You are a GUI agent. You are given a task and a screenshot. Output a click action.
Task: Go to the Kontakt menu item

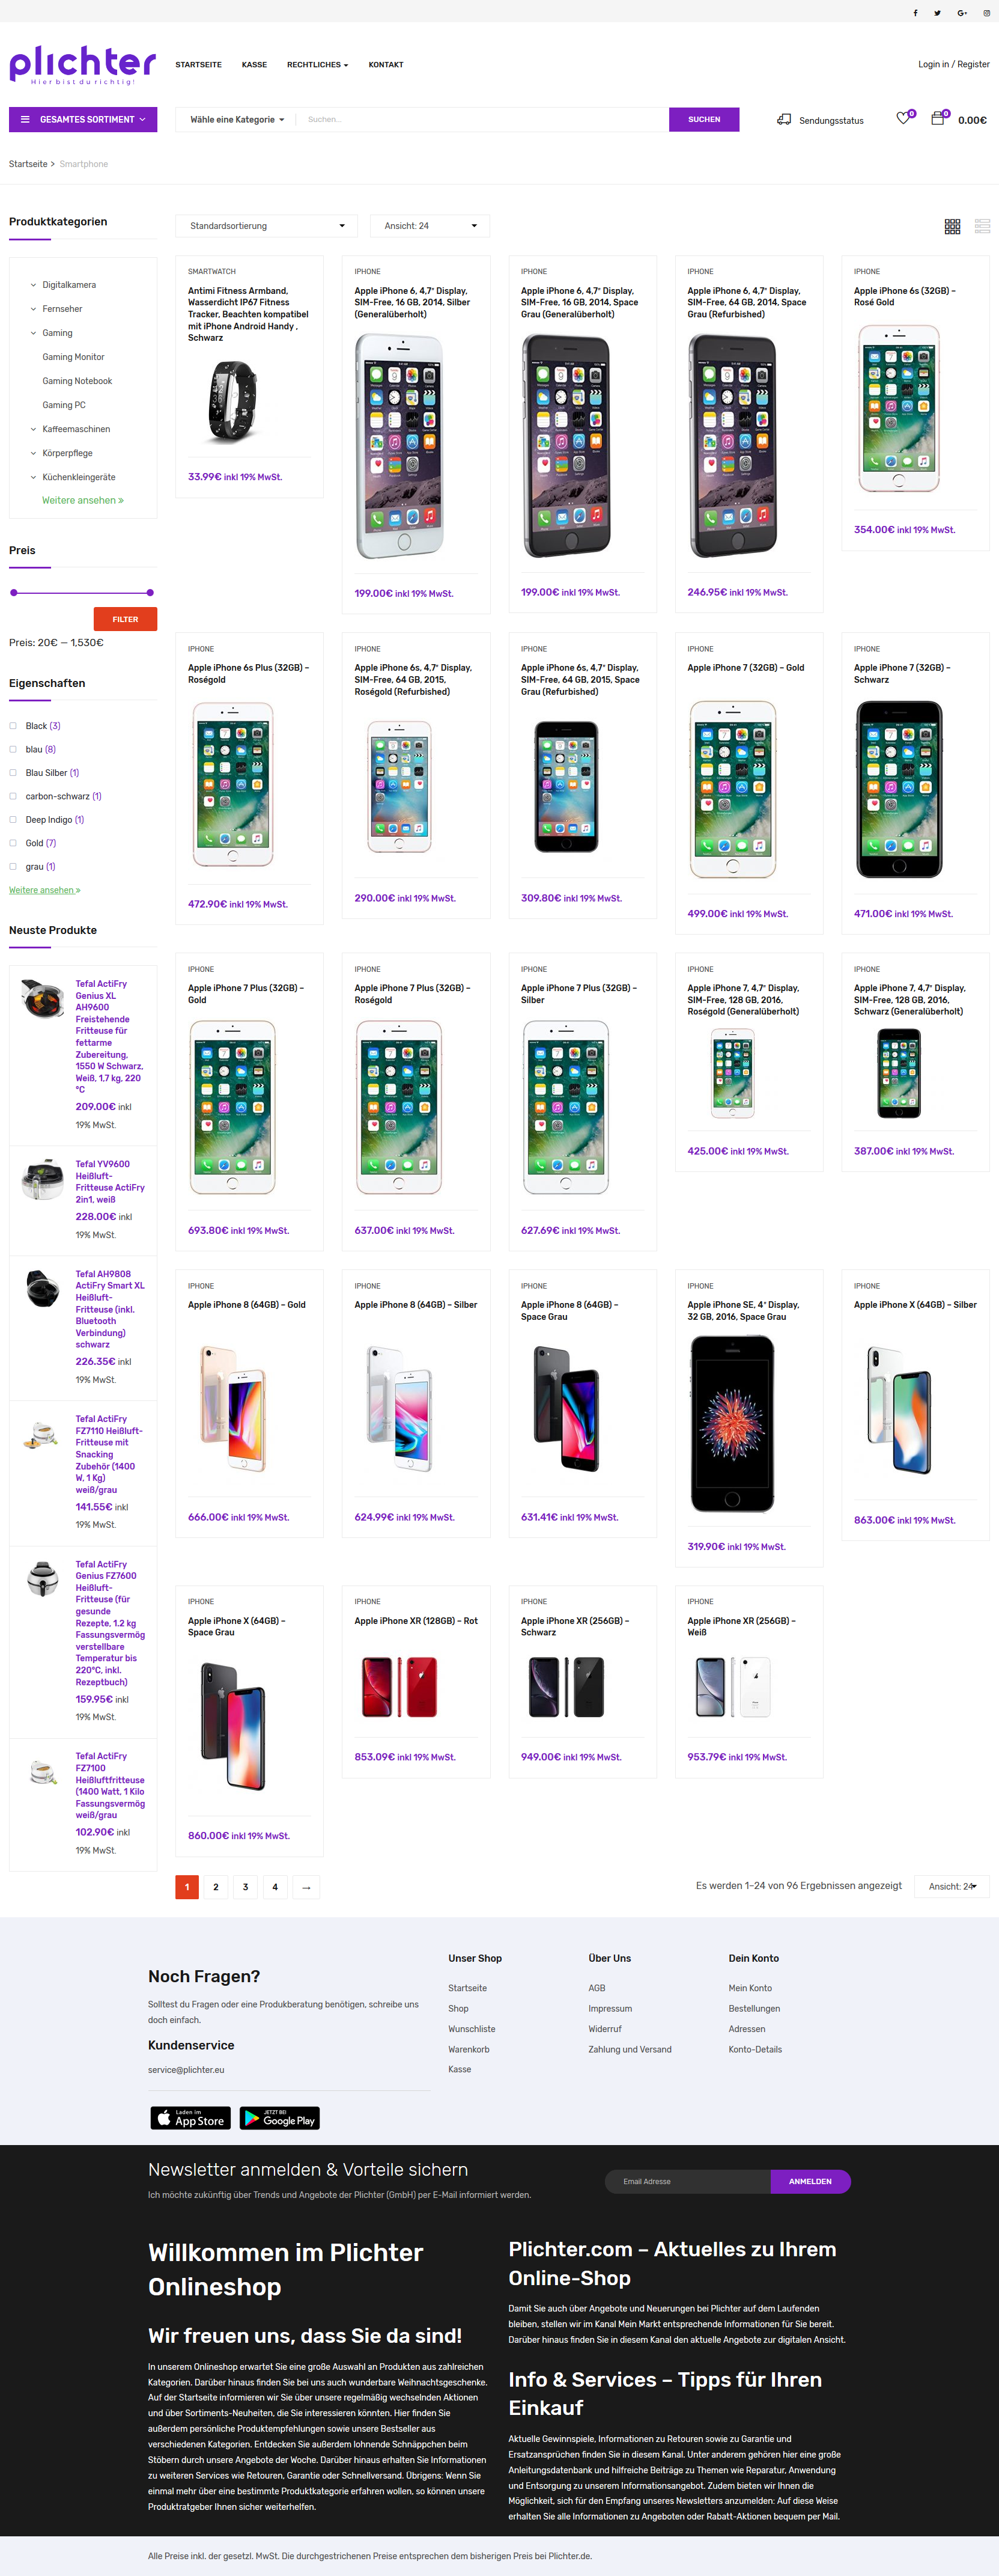pyautogui.click(x=386, y=65)
